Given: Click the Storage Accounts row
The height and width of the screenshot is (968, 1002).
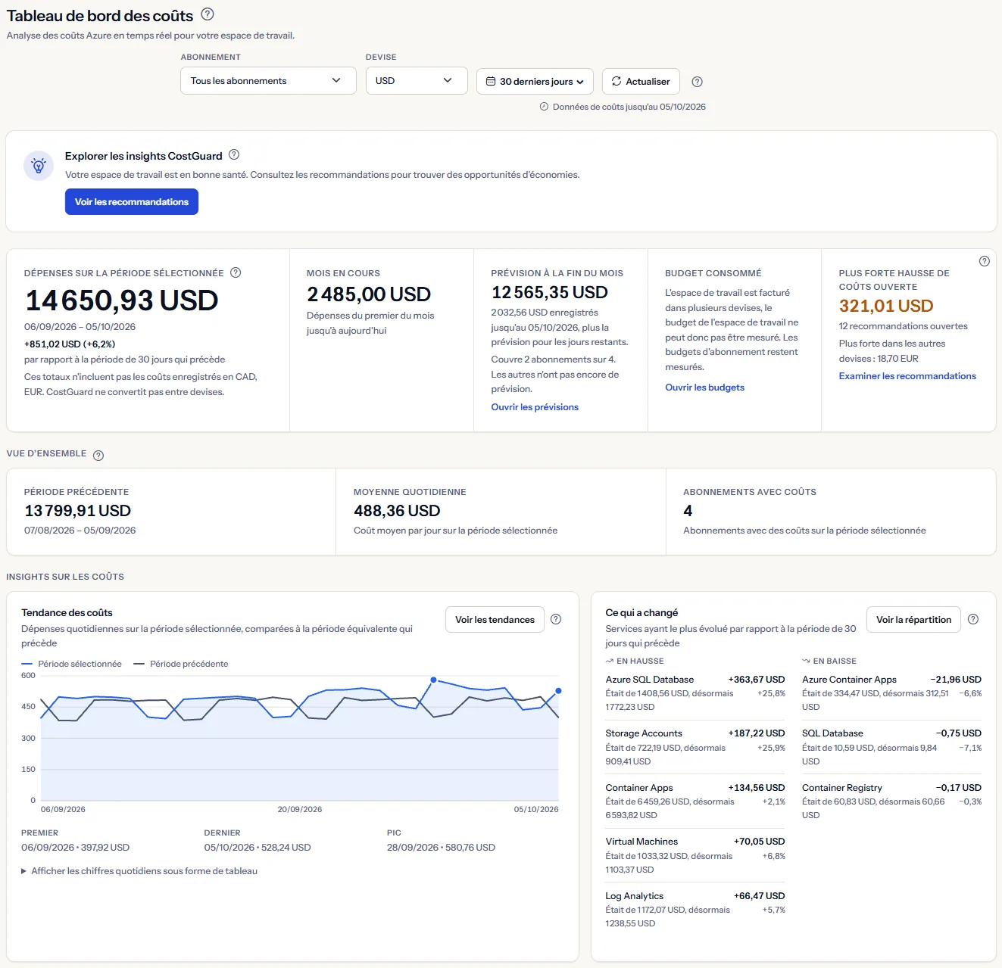Looking at the screenshot, I should pos(695,747).
